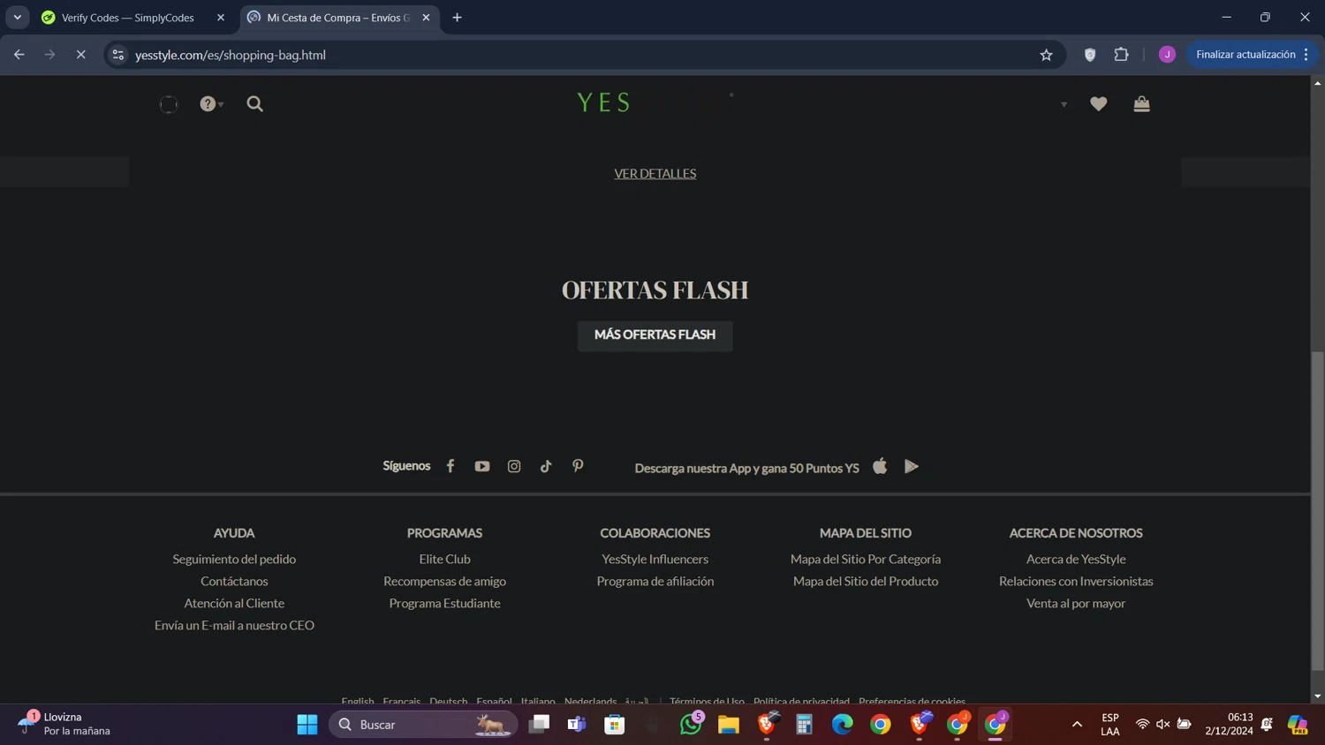The width and height of the screenshot is (1325, 745).
Task: Open Mapa del Sitio Por Categoría
Action: pos(866,560)
